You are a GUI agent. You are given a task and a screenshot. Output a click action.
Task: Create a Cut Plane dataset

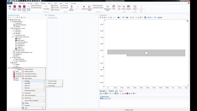(55, 6)
